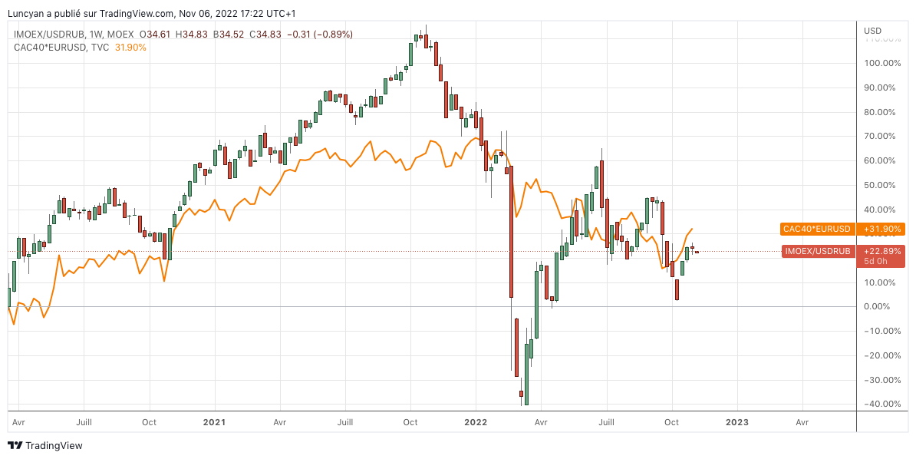Click the 5d 0h bar countdown label

tap(876, 262)
